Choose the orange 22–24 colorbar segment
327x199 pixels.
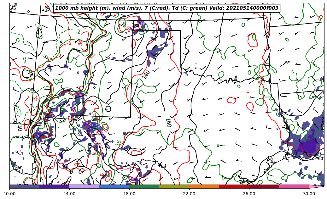pyautogui.click(x=204, y=186)
